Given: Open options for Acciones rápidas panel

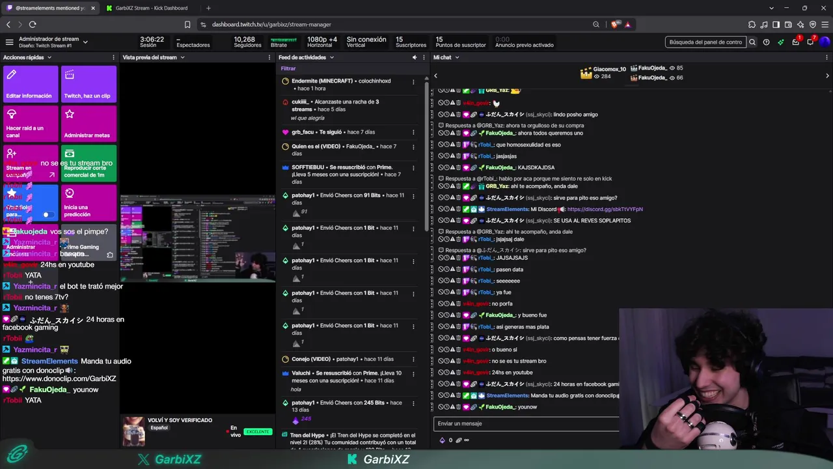Looking at the screenshot, I should [114, 57].
